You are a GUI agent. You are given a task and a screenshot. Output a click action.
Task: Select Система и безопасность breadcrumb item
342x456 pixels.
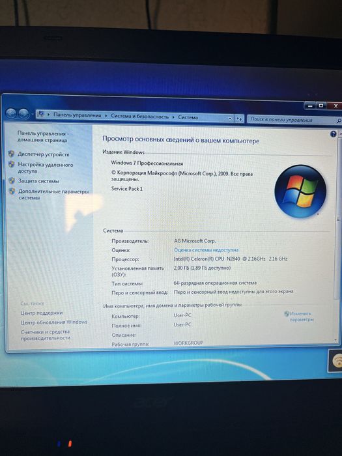point(139,117)
